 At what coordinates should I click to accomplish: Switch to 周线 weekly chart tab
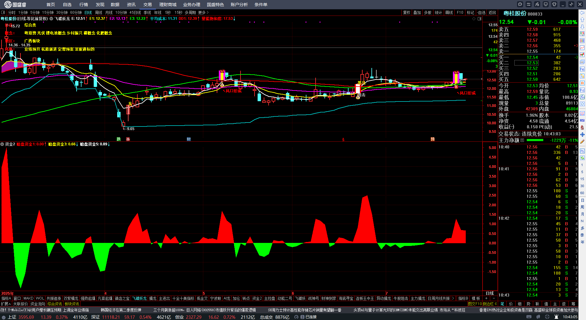pyautogui.click(x=99, y=12)
